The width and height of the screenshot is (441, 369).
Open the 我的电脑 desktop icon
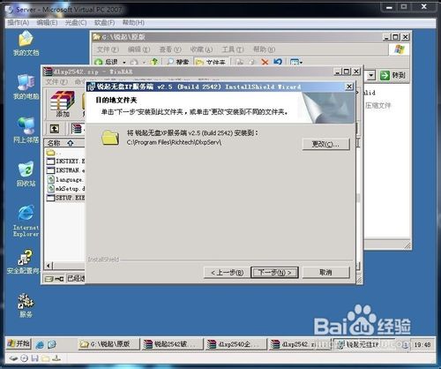point(26,87)
